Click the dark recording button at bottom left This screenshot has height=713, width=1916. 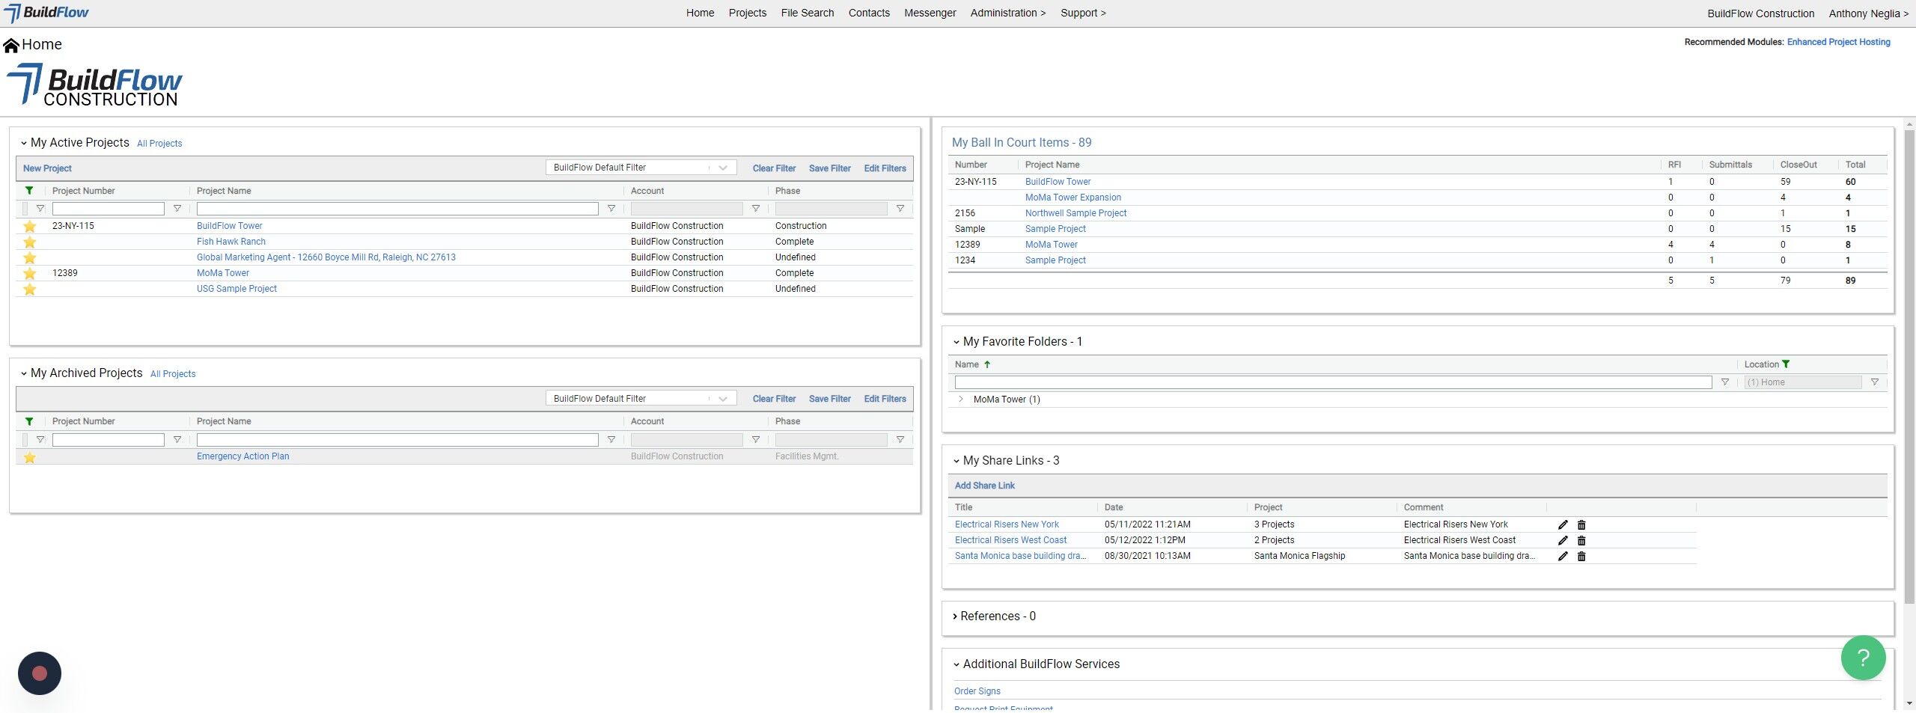[40, 673]
